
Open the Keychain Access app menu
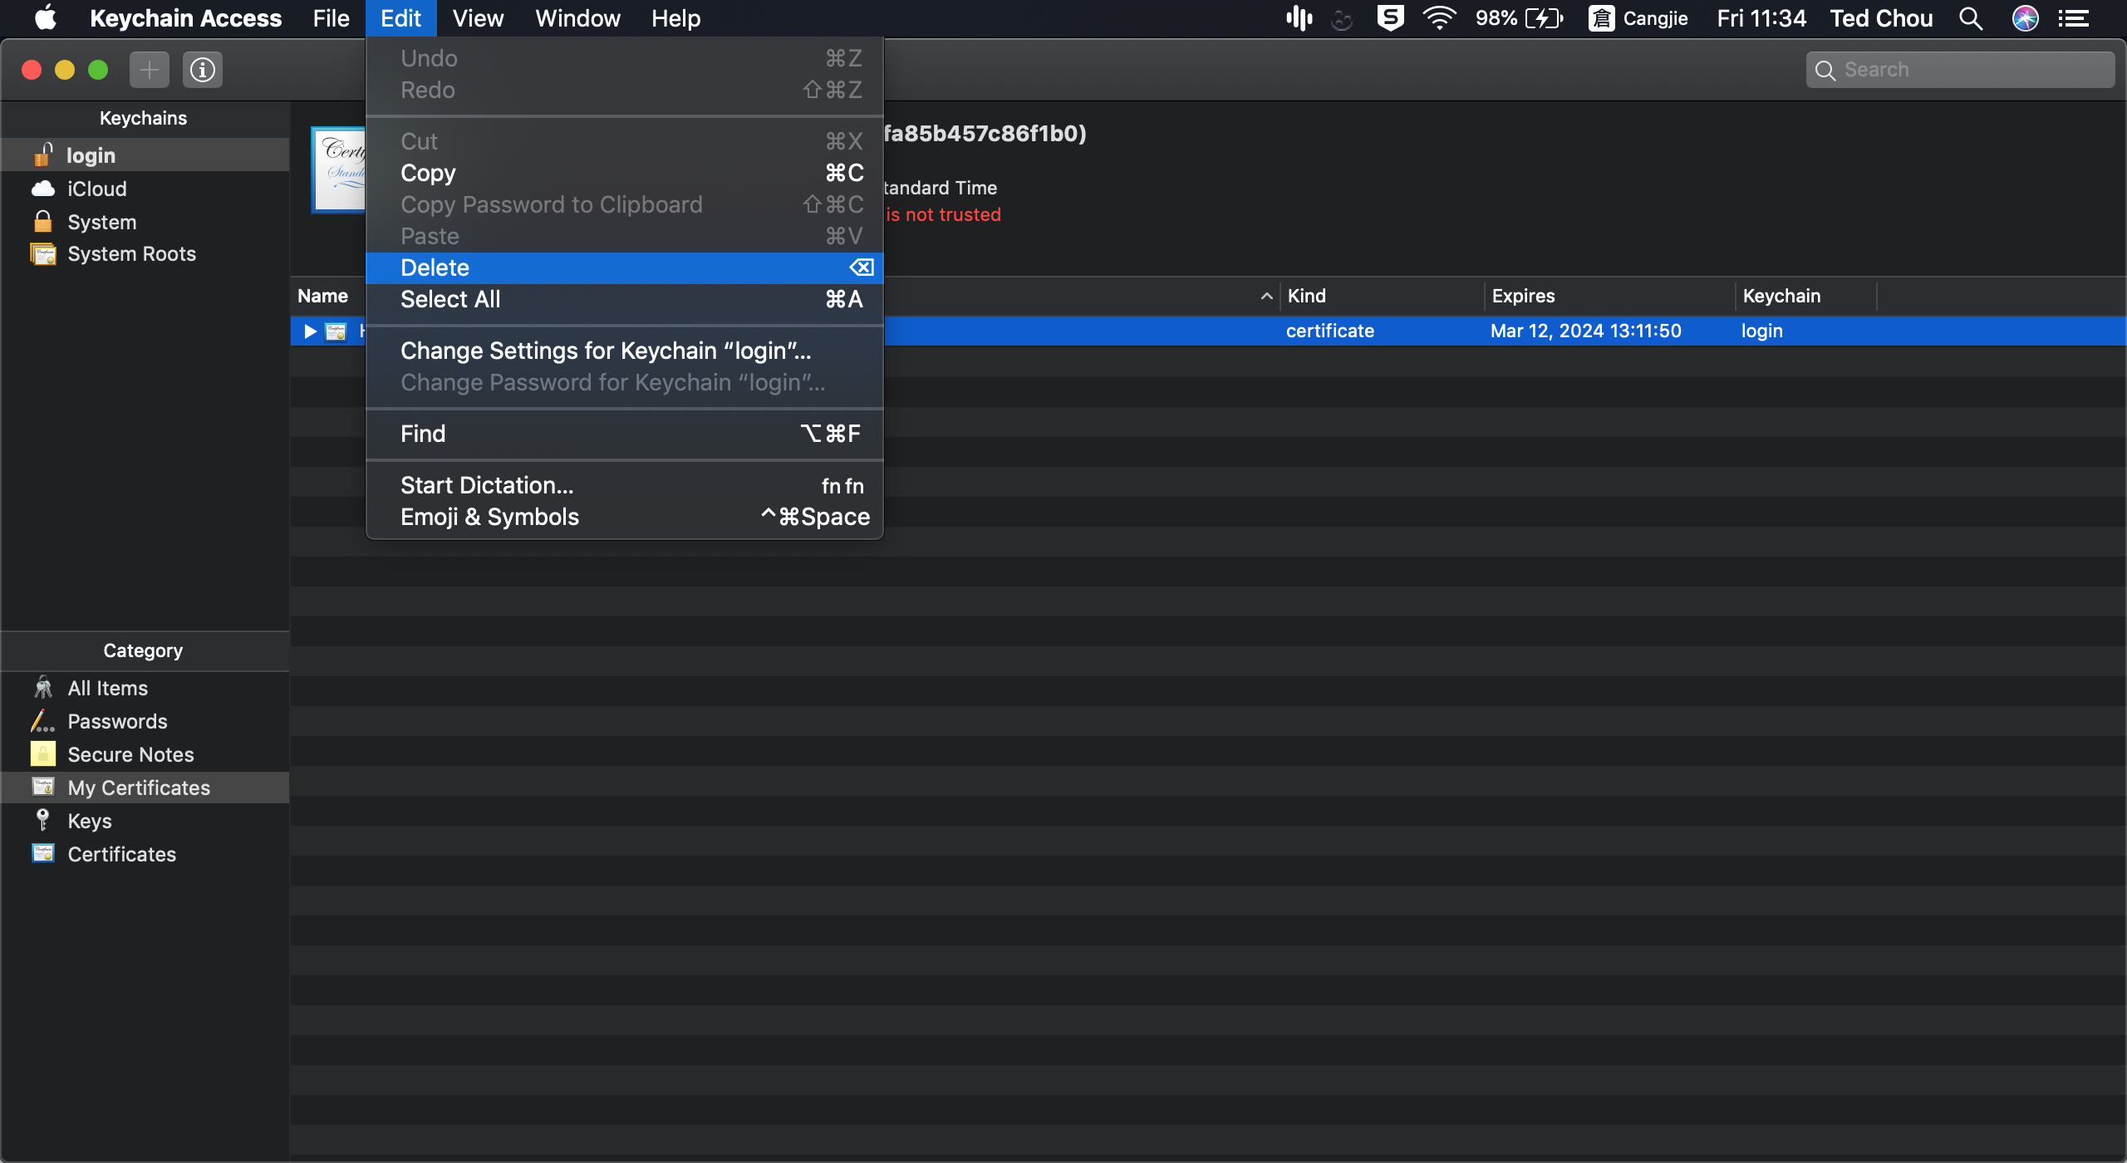coord(185,18)
